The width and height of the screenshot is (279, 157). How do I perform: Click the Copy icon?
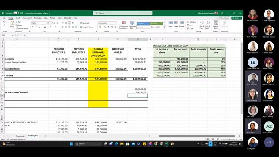[17, 25]
